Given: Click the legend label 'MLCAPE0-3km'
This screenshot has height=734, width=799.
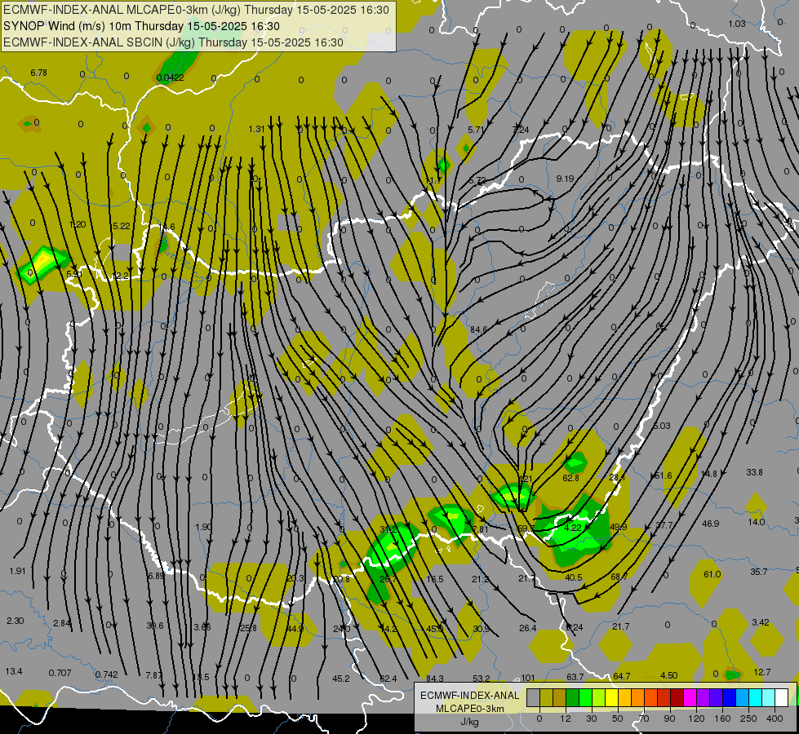Looking at the screenshot, I should click(x=469, y=709).
